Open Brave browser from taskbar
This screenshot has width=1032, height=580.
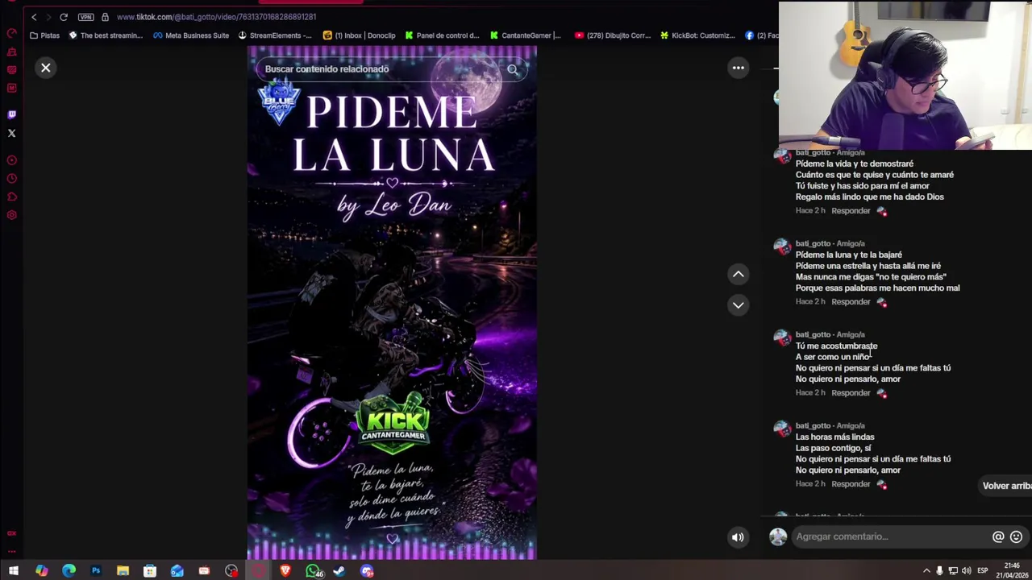click(x=285, y=571)
